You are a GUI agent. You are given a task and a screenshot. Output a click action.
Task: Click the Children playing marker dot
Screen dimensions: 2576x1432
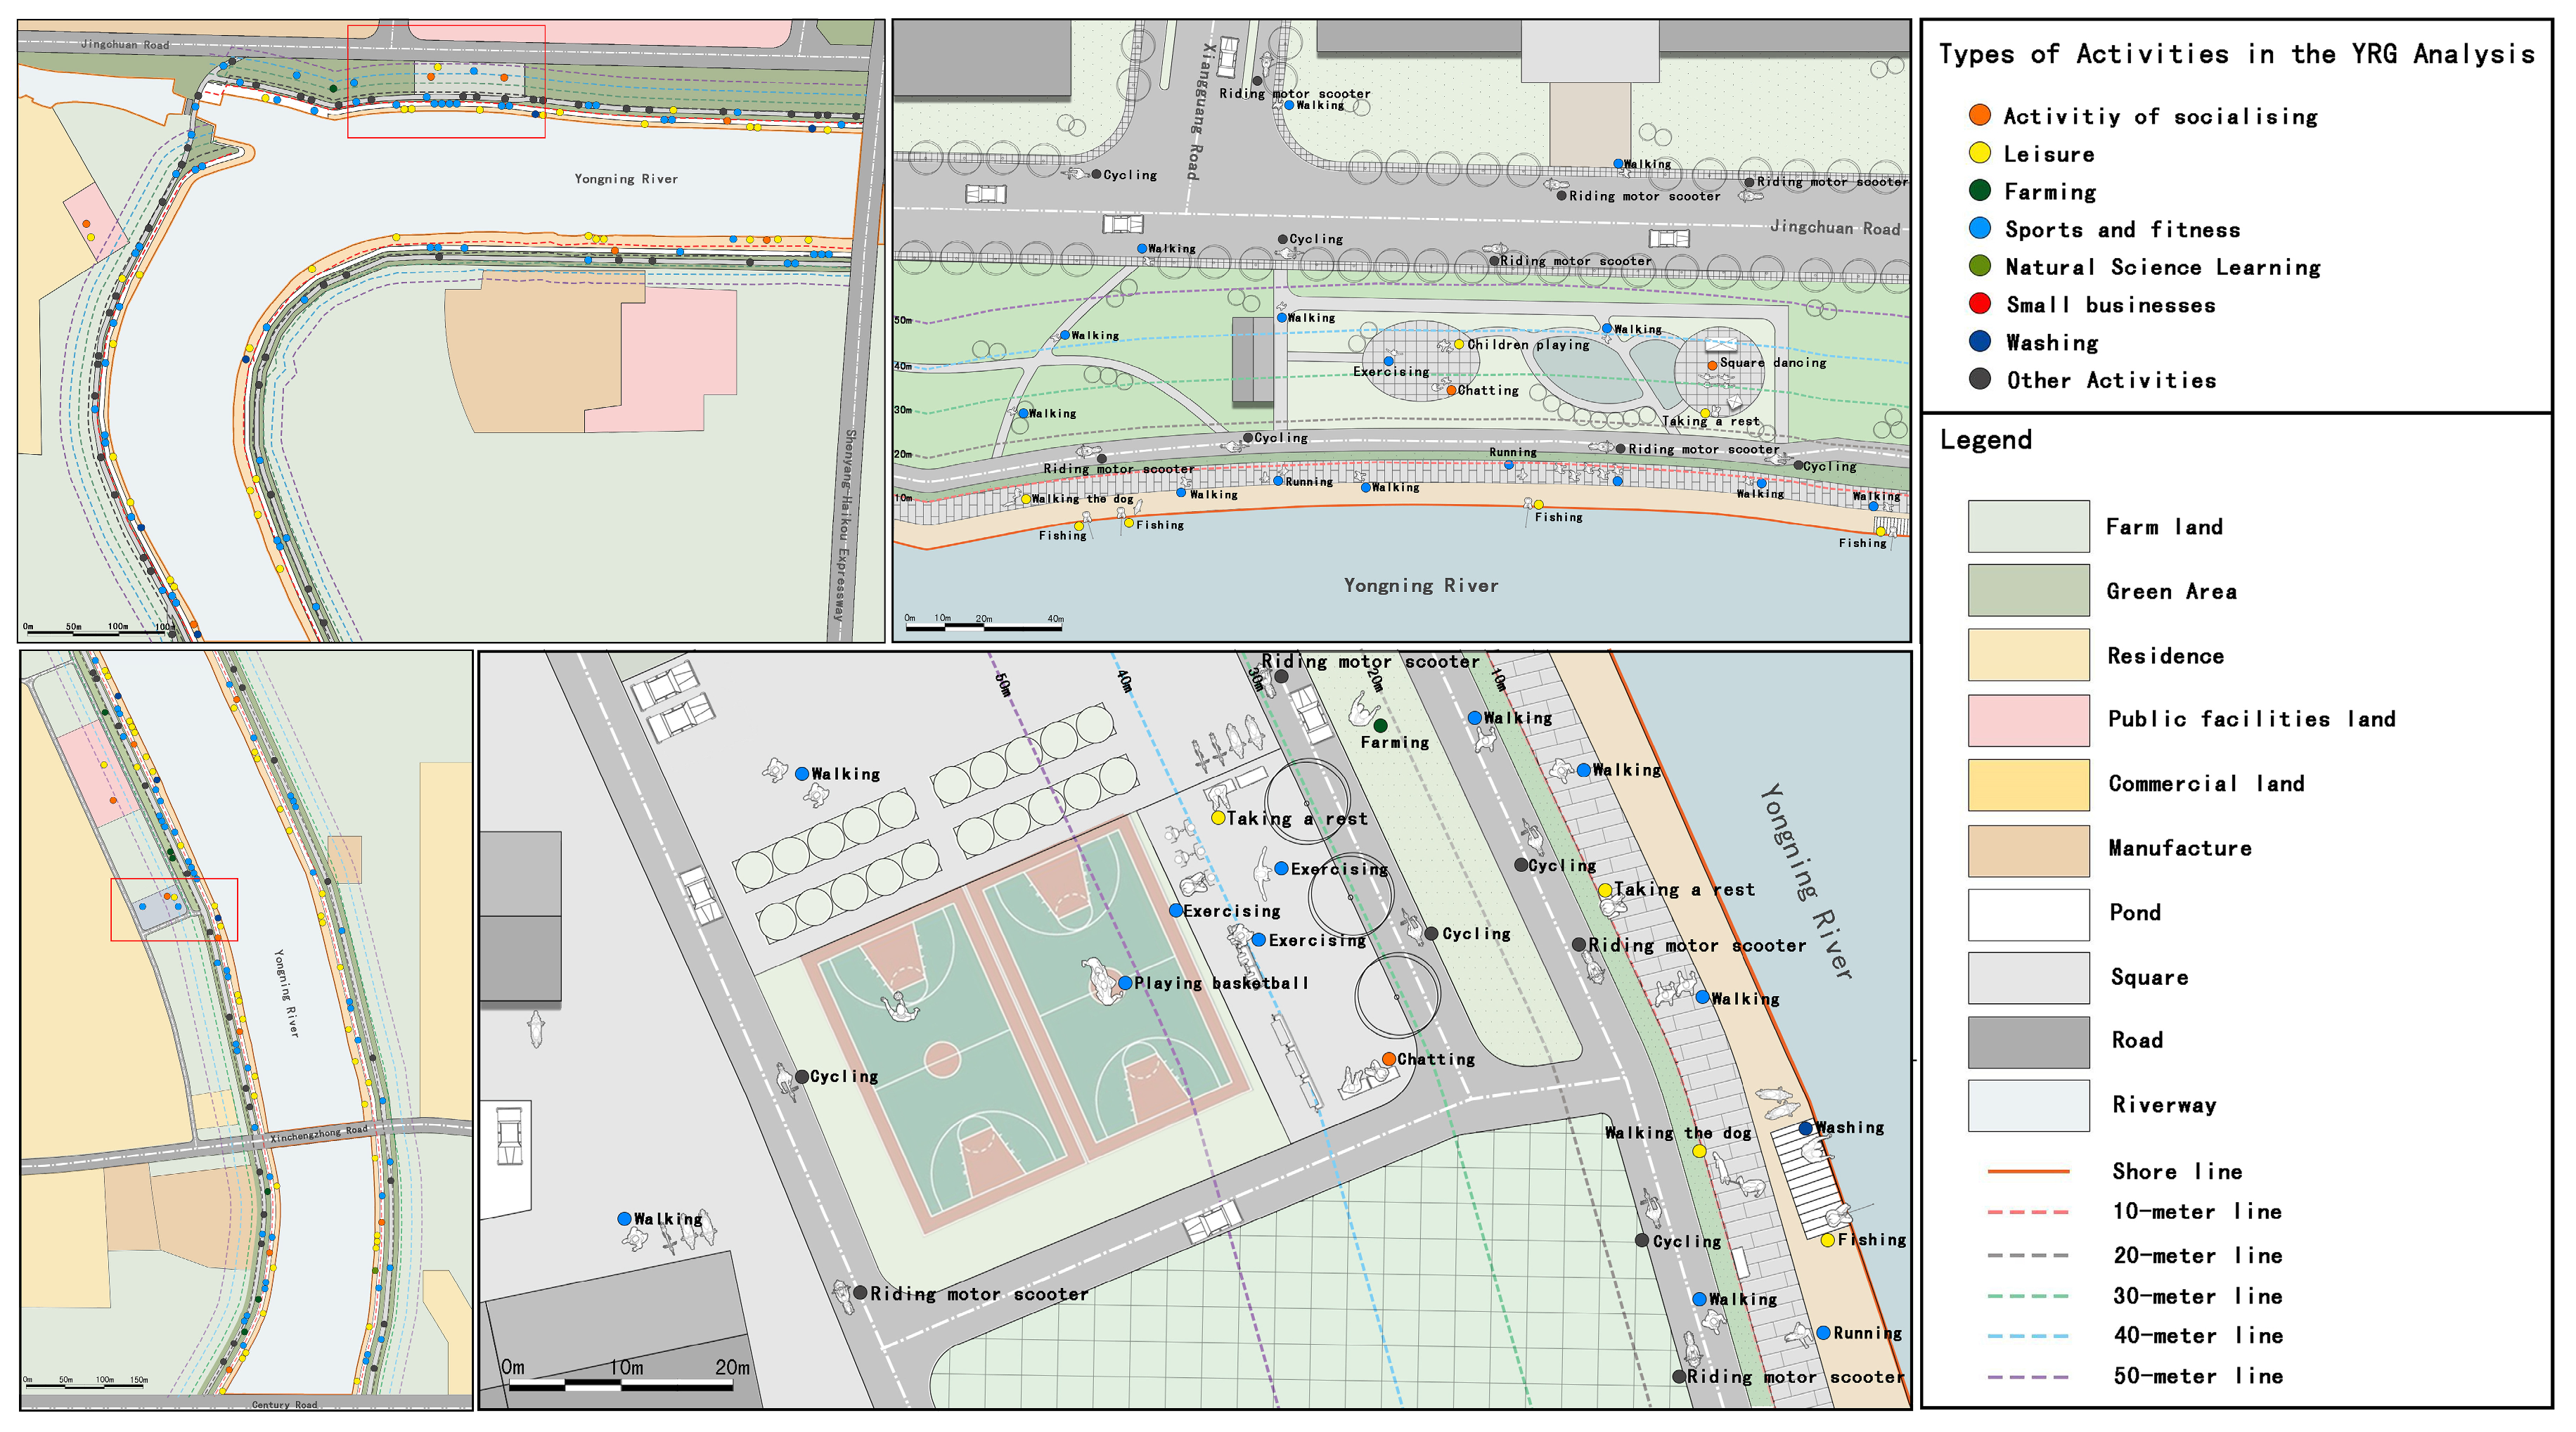1459,344
